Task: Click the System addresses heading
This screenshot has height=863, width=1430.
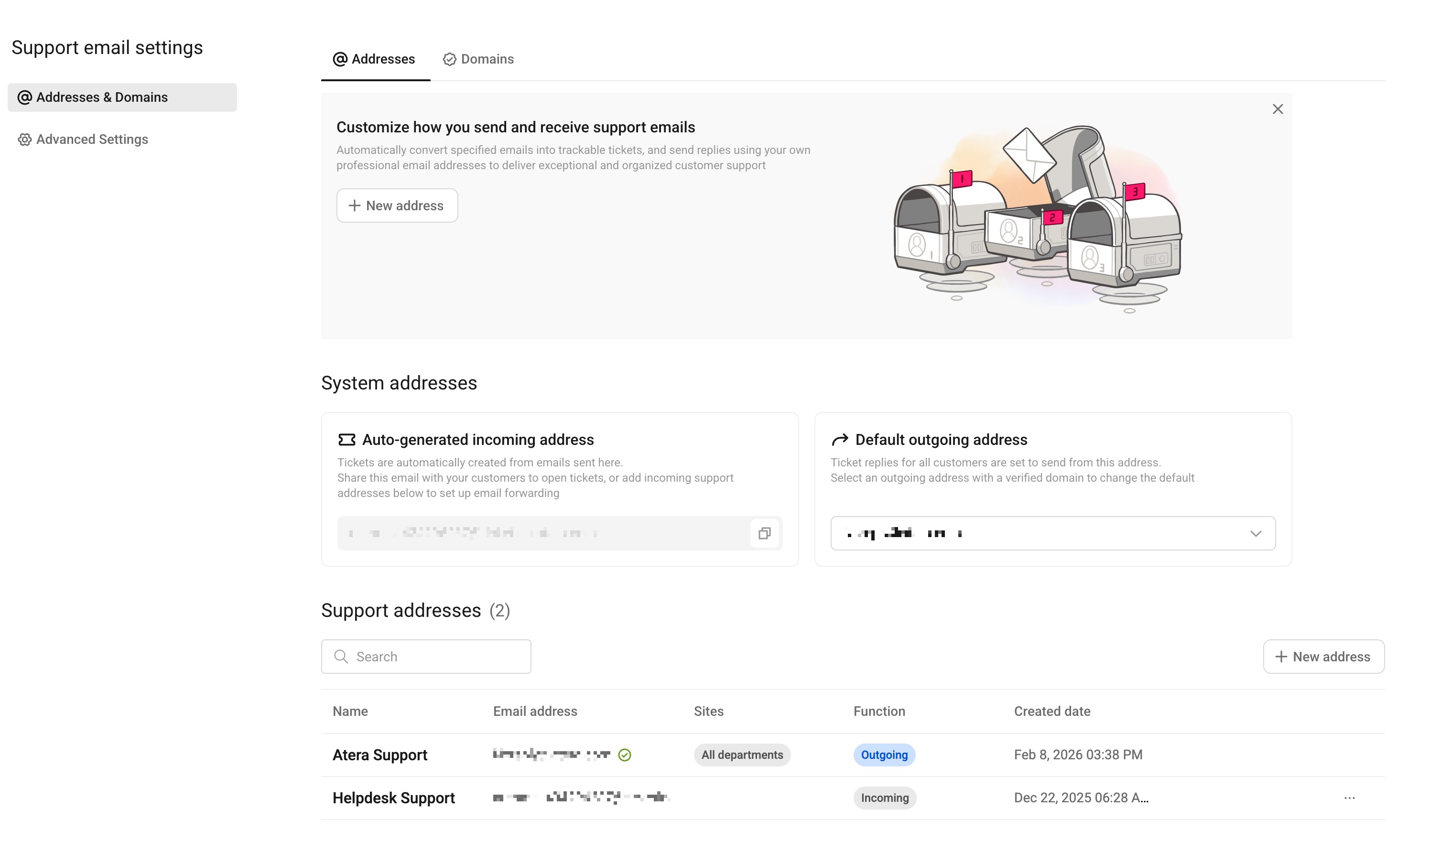Action: (x=399, y=383)
